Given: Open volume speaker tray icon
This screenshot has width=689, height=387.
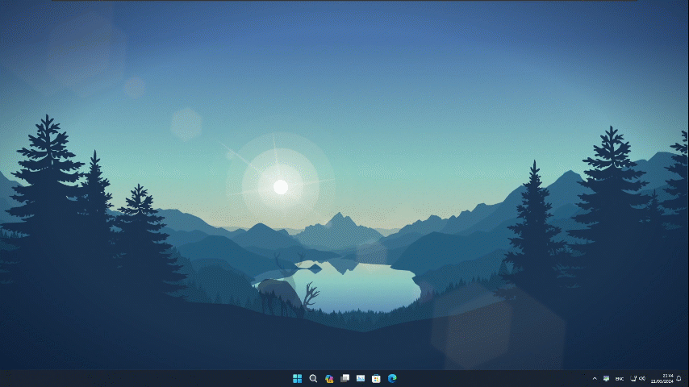Looking at the screenshot, I should (642, 378).
